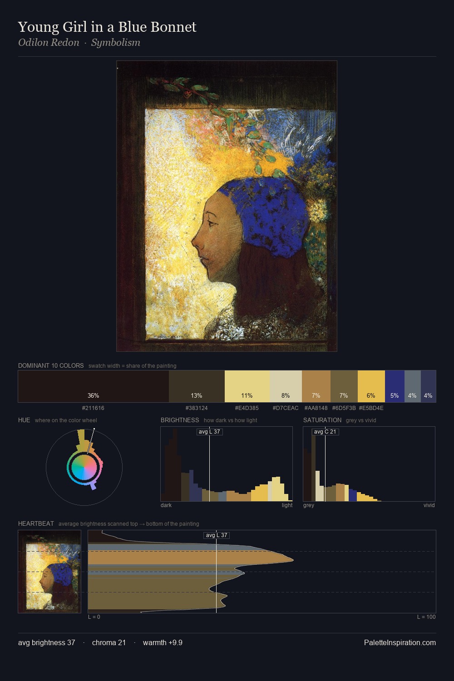Click the hue color wheel center
The height and width of the screenshot is (681, 454).
click(84, 467)
